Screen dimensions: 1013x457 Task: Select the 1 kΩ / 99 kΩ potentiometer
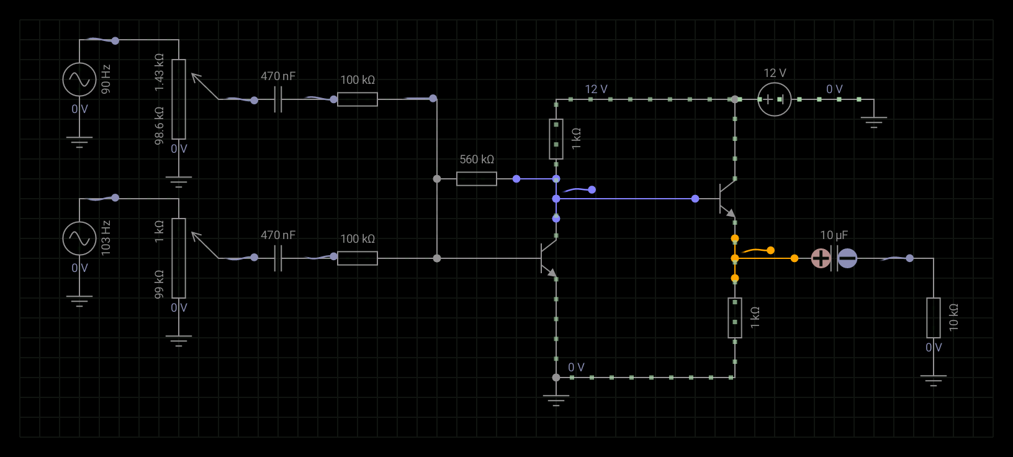coord(179,258)
